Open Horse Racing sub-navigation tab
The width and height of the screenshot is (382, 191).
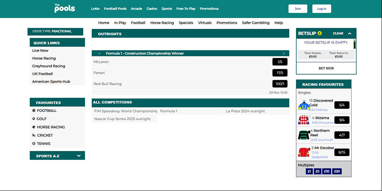[x=162, y=23]
